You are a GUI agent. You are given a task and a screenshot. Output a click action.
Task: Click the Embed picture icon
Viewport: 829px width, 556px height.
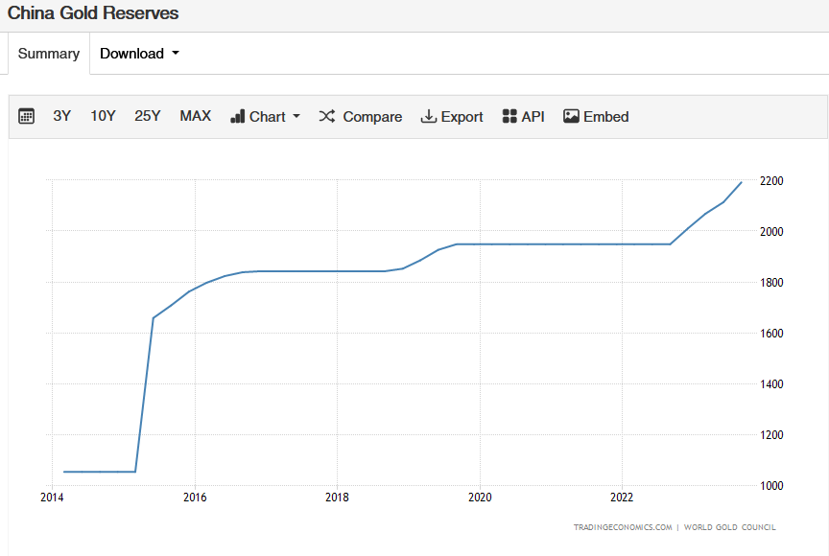tap(571, 116)
